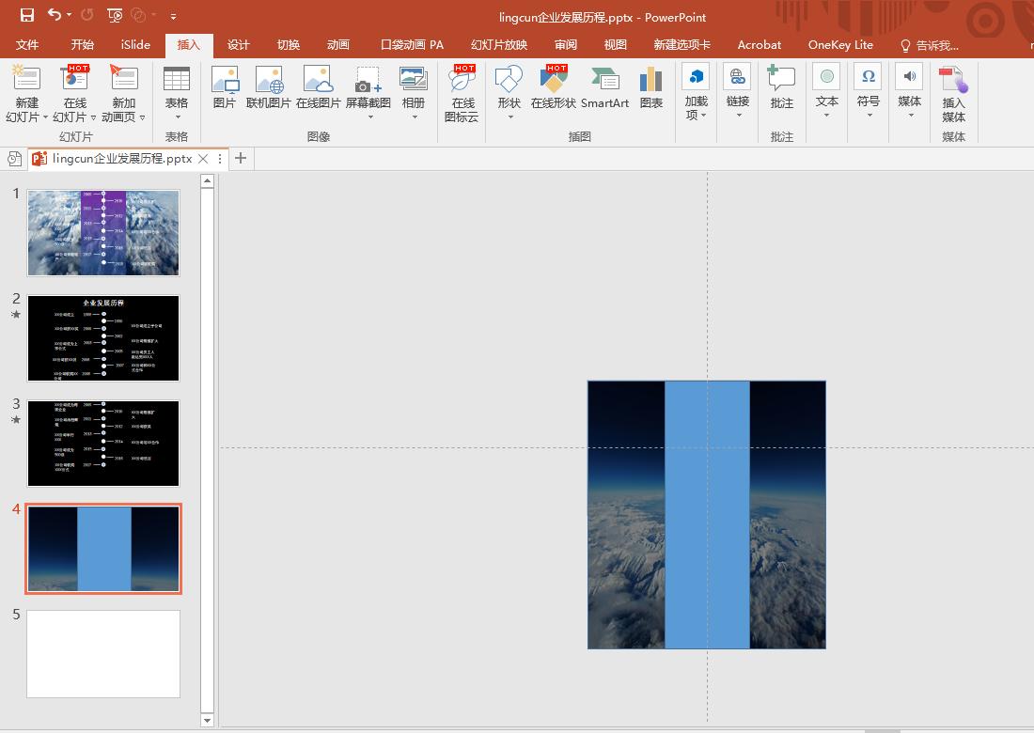Open the 文件 file menu
Viewport: 1034px width, 733px height.
tap(27, 45)
